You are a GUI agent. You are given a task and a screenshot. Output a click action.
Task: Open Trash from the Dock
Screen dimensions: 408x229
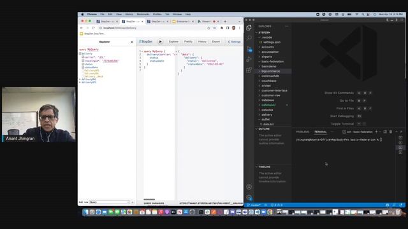pyautogui.click(x=398, y=212)
